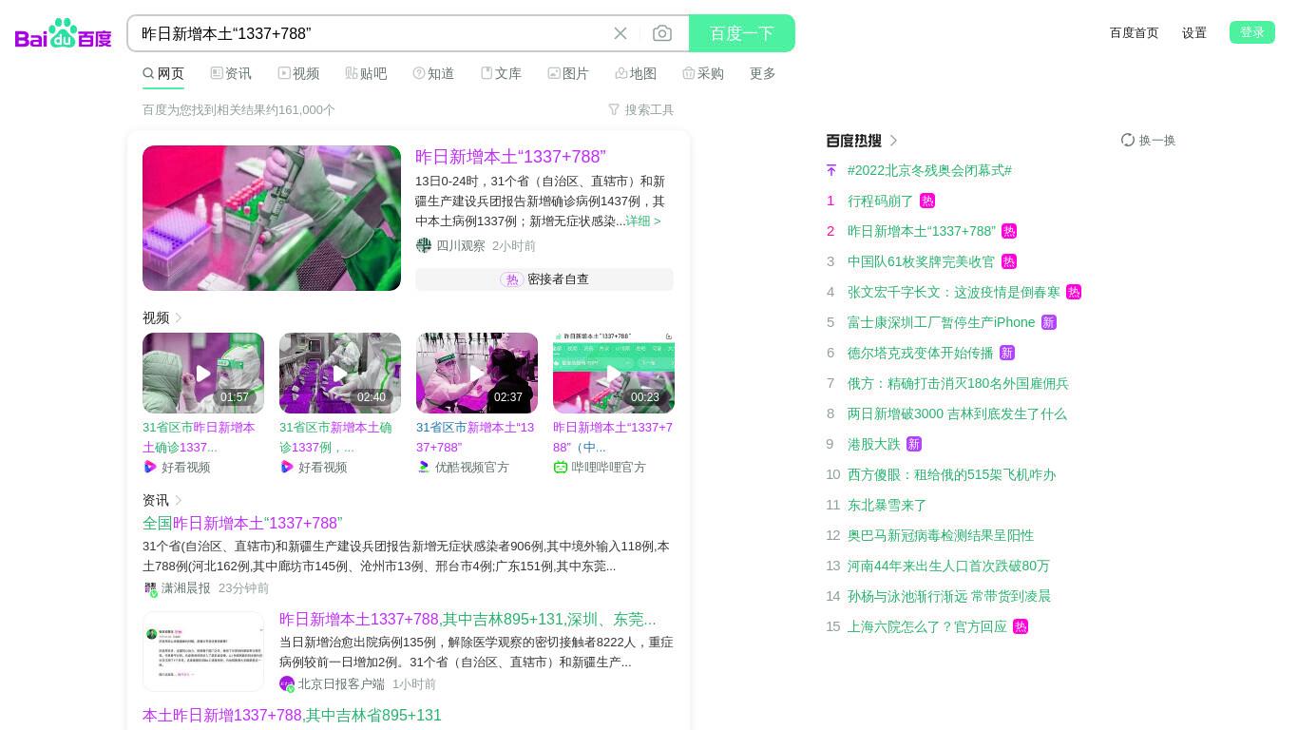
Task: Click 换一换 refresh icon
Action: click(1128, 140)
